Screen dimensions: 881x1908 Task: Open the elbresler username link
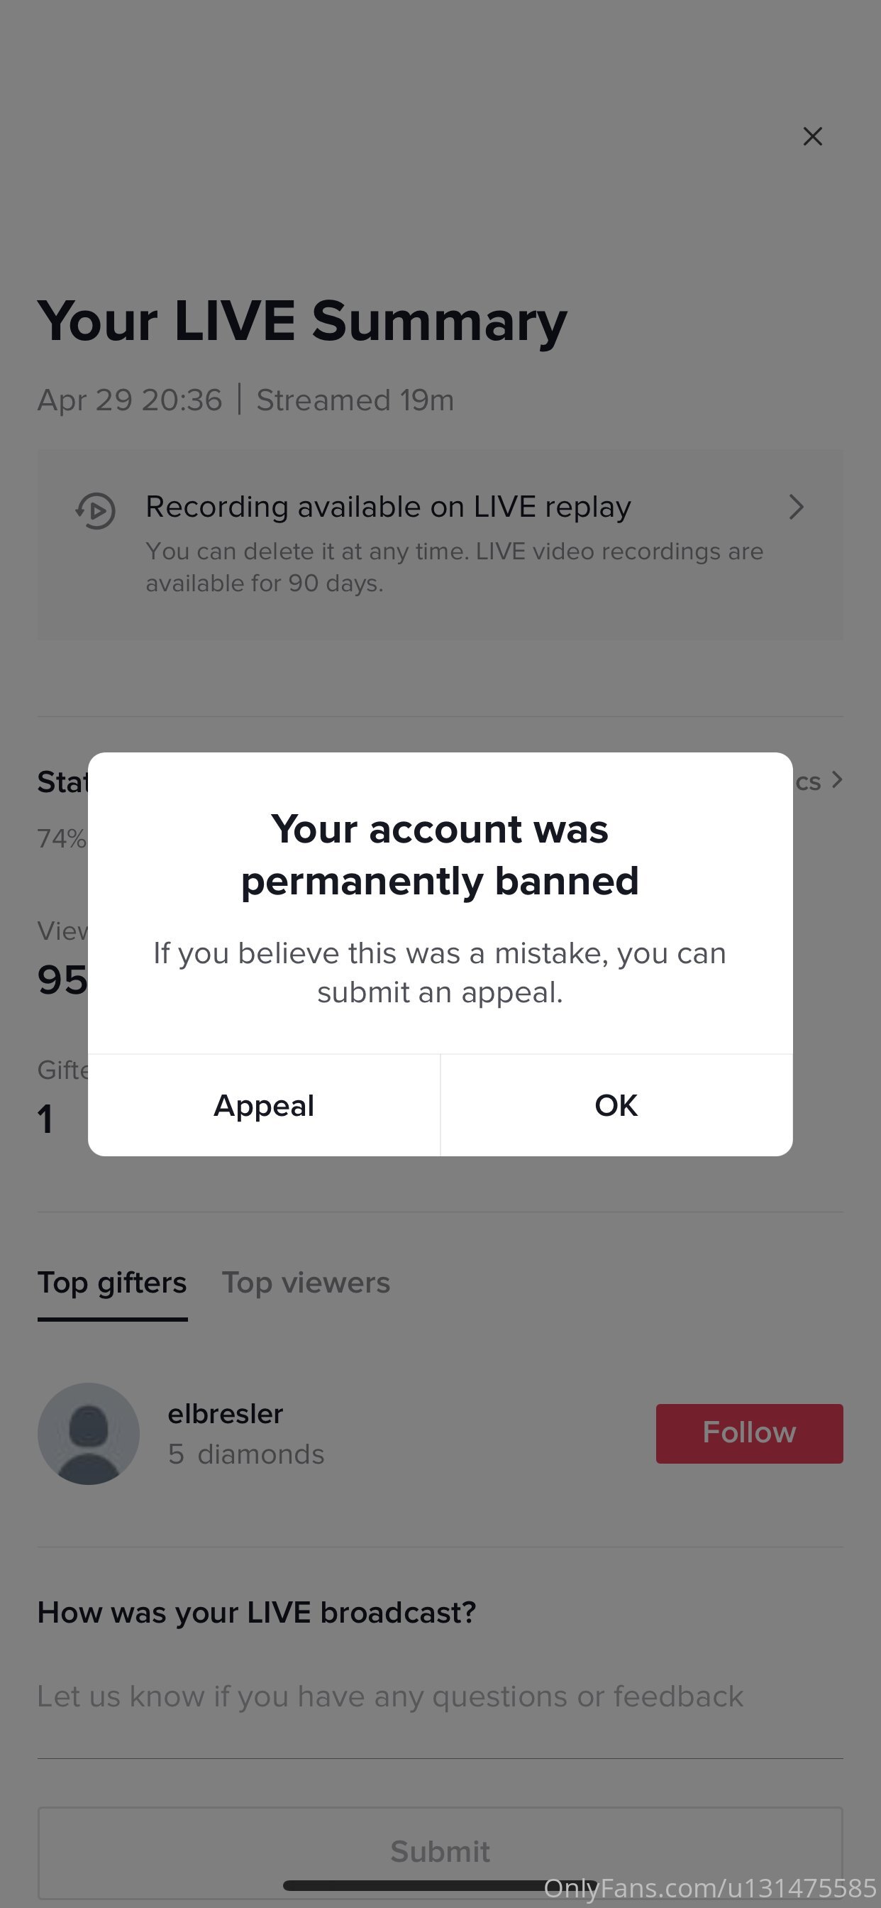point(225,1414)
